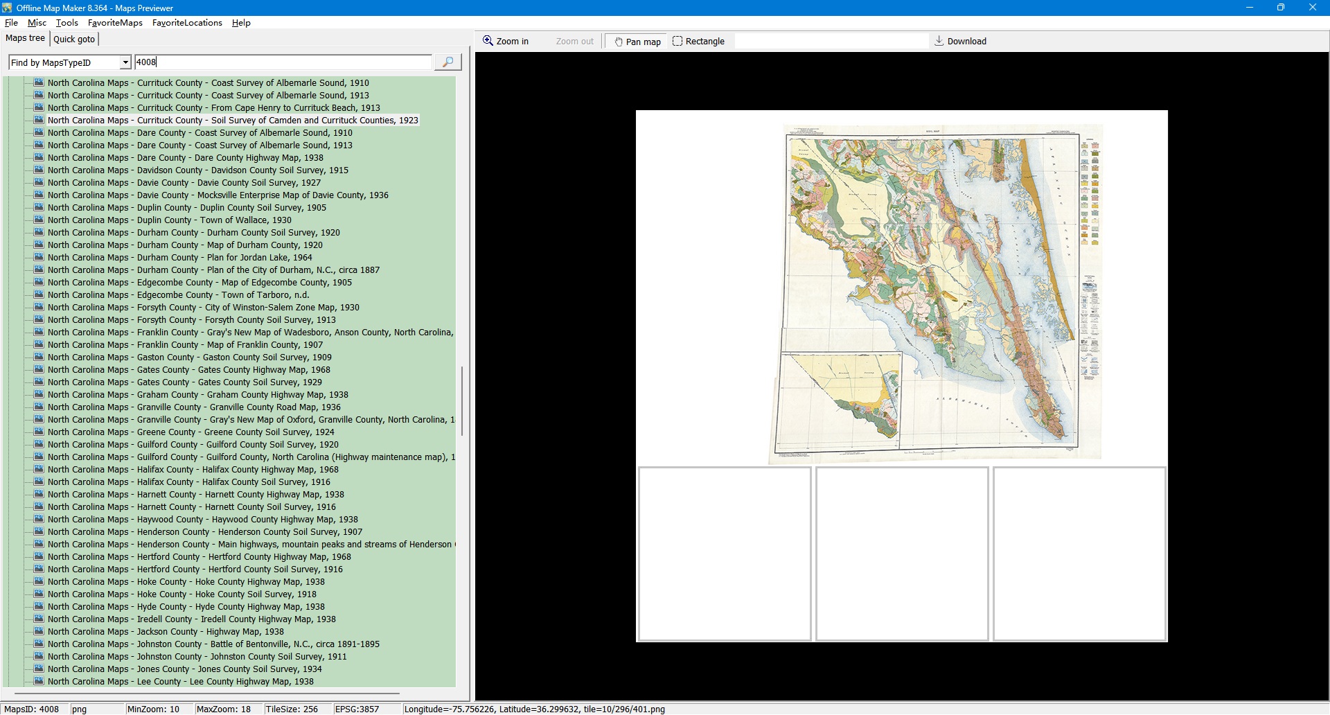Open the Find by MapsTypeID dropdown

[125, 63]
